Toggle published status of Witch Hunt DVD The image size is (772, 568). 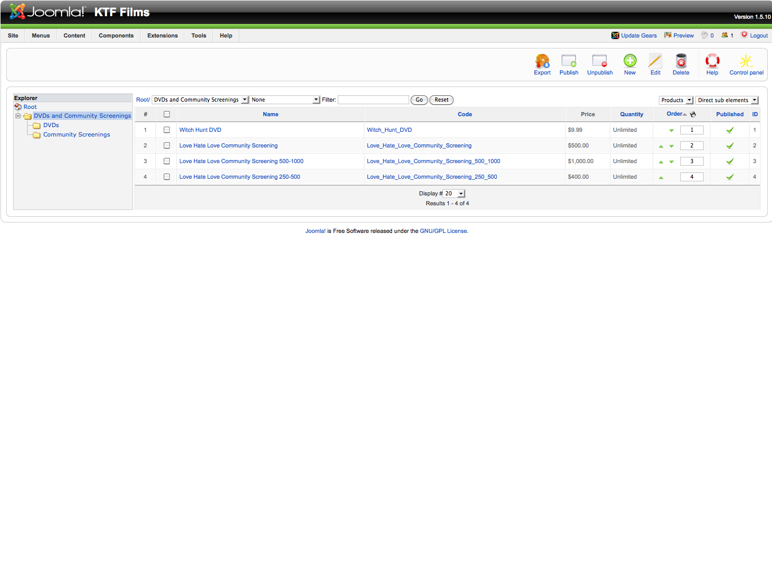coord(730,130)
